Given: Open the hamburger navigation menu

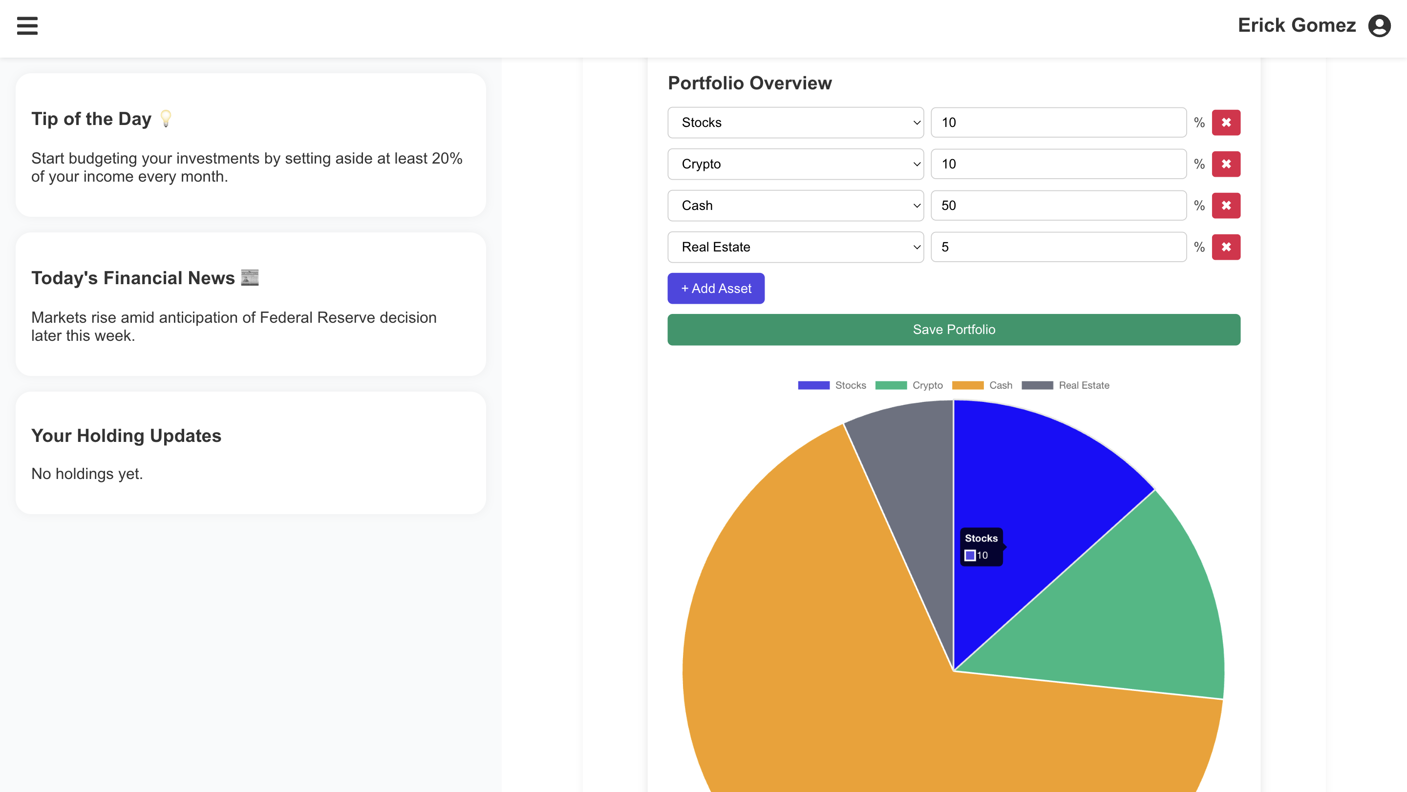Looking at the screenshot, I should point(27,26).
